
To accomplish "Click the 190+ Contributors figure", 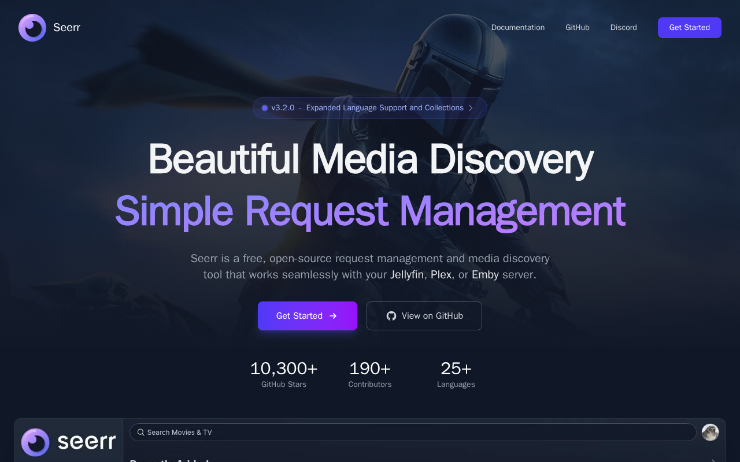I will pyautogui.click(x=370, y=368).
